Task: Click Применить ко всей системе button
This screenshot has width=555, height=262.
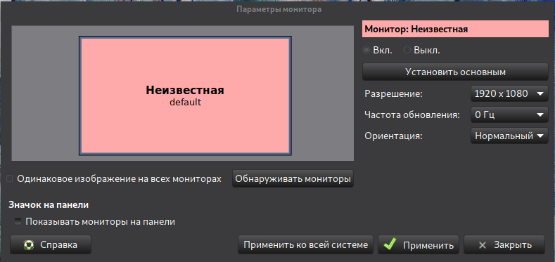Action: (306, 244)
